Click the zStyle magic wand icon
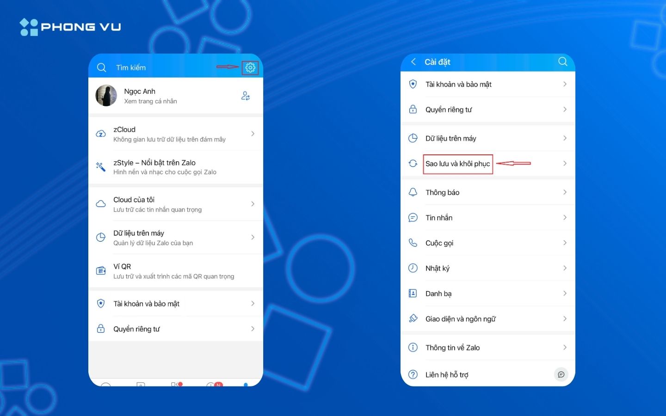The height and width of the screenshot is (416, 666). tap(101, 167)
